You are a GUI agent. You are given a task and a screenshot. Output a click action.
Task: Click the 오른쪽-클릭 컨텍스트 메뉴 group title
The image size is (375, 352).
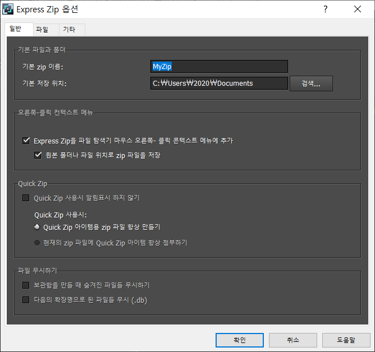pyautogui.click(x=56, y=112)
